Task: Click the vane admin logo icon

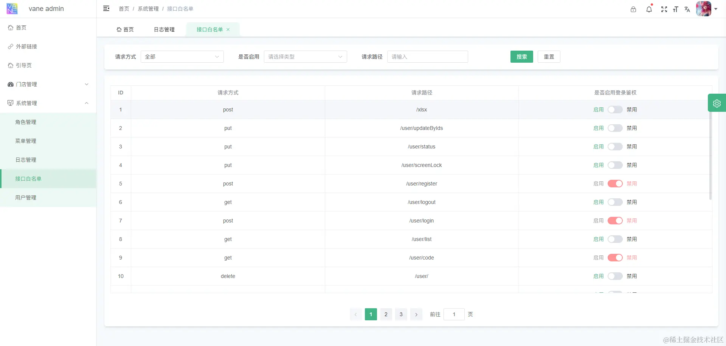Action: click(x=12, y=9)
